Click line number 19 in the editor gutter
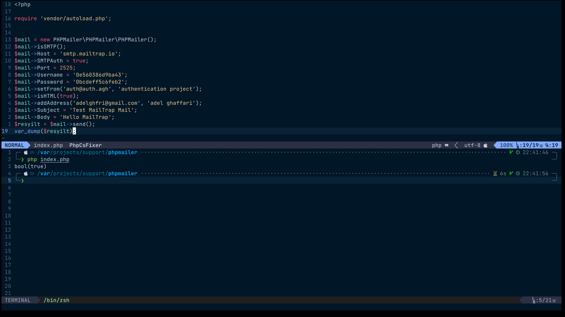The width and height of the screenshot is (565, 317). (5, 131)
